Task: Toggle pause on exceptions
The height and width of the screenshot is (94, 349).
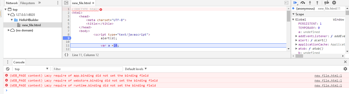Action: (x=334, y=3)
